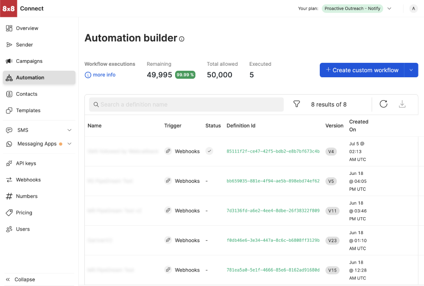Click definition id 85111f2f-ce47-42f5-bdb2-e8b7bf673c4b
Image resolution: width=424 pixels, height=286 pixels.
pyautogui.click(x=273, y=151)
